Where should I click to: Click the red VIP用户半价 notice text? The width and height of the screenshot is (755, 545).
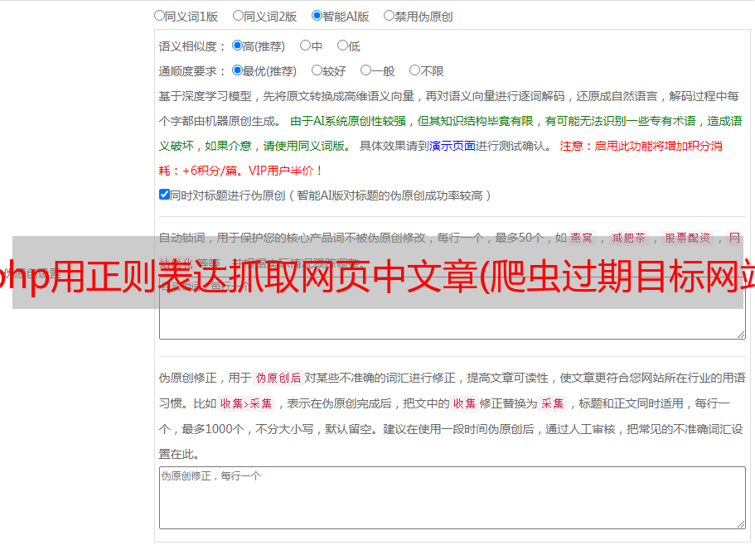[285, 171]
